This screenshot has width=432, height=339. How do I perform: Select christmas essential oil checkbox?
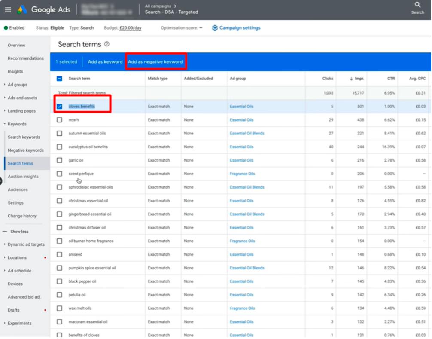pos(60,201)
